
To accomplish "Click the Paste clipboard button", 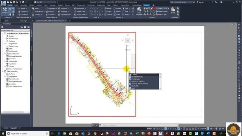I will (173, 11).
